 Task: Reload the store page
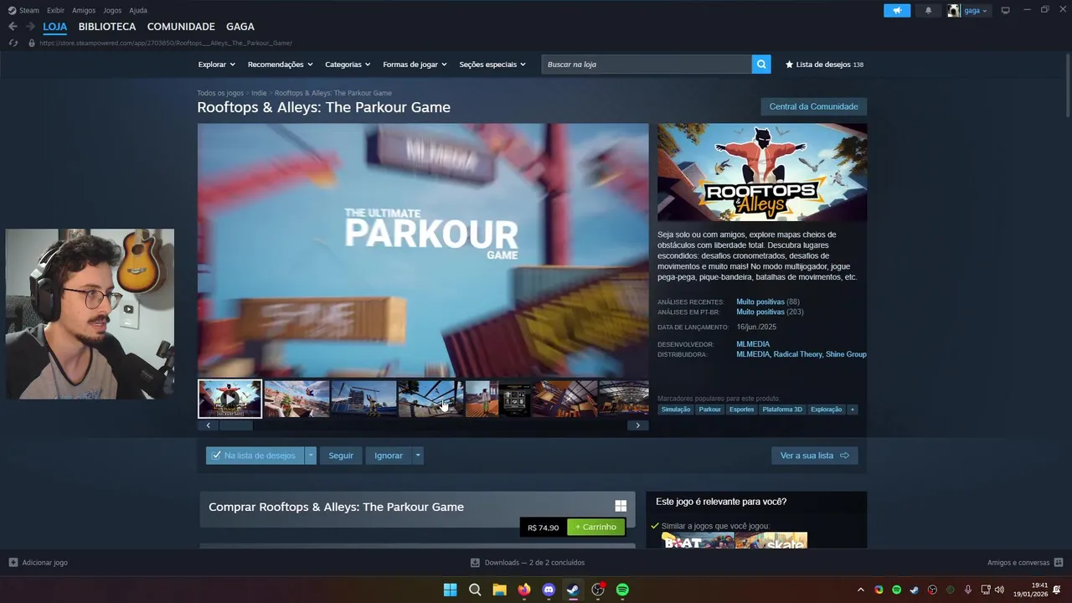coord(13,43)
